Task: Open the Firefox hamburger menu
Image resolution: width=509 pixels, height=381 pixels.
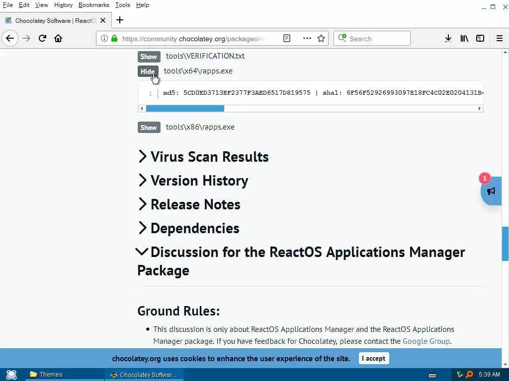Action: pos(500,39)
